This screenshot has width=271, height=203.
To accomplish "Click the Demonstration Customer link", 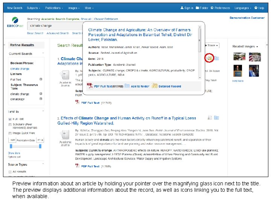I will [247, 18].
